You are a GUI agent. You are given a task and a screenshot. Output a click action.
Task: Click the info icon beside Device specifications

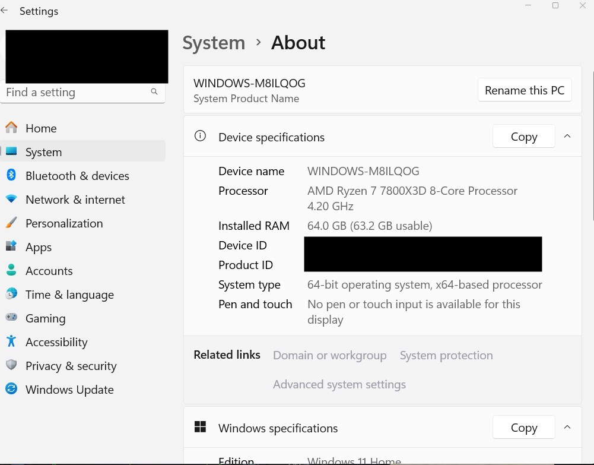click(x=200, y=135)
